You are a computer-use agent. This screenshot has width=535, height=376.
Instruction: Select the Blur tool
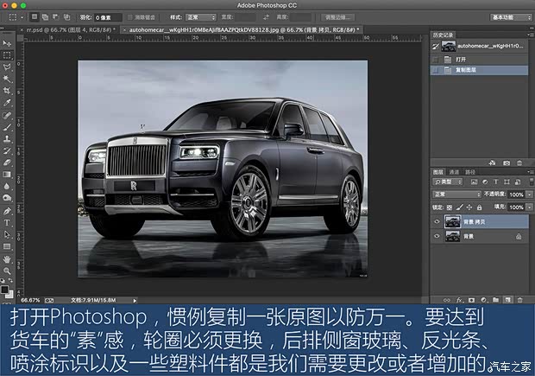click(x=7, y=187)
